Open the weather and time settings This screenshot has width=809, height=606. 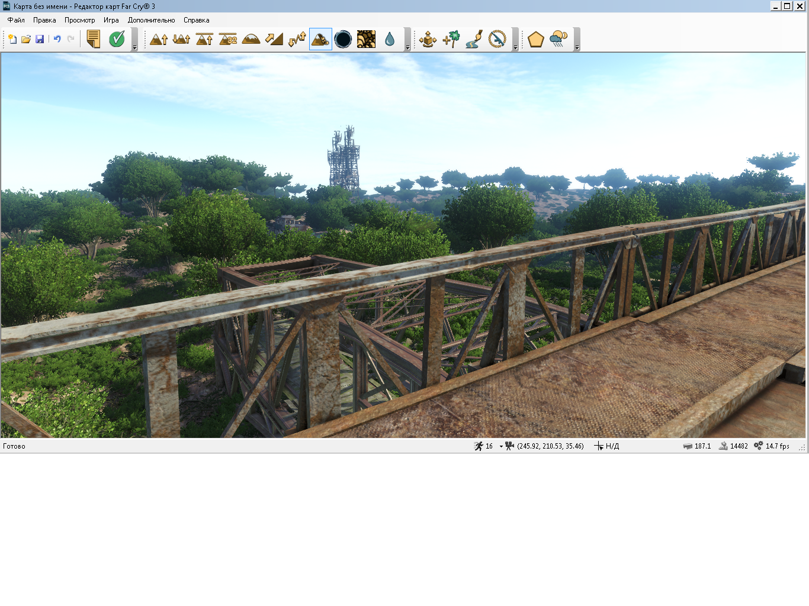[558, 39]
